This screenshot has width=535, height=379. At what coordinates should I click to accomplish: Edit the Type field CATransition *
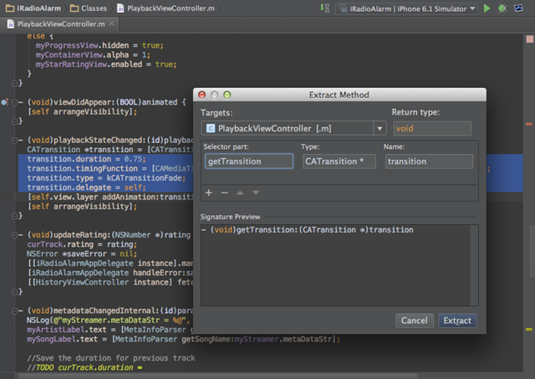tap(339, 161)
